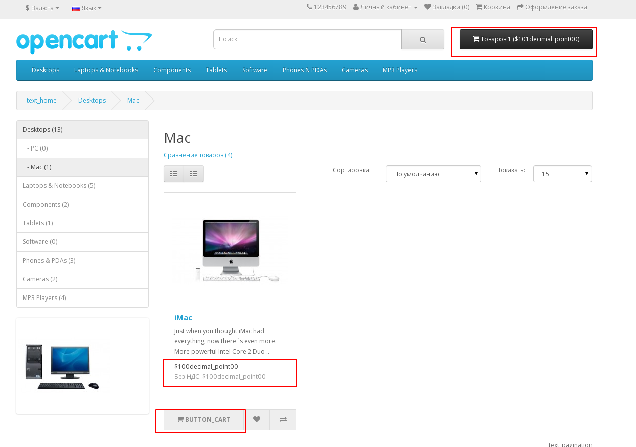Select Cameras (2) in sidebar
This screenshot has width=636, height=447.
[x=82, y=279]
